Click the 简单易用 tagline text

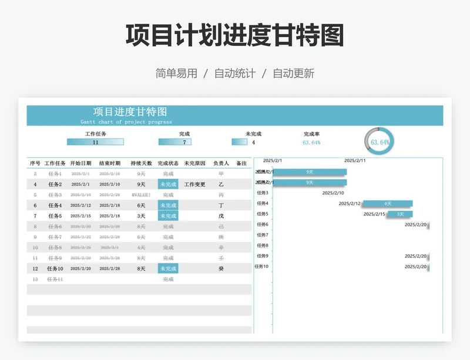click(x=176, y=73)
